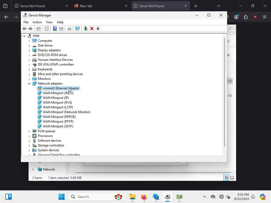Image resolution: width=271 pixels, height=203 pixels.
Task: Open the browser extensions puzzle icon
Action: [246, 17]
